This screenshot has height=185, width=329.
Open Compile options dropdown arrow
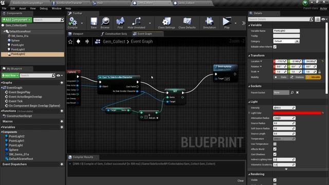[x=82, y=23]
